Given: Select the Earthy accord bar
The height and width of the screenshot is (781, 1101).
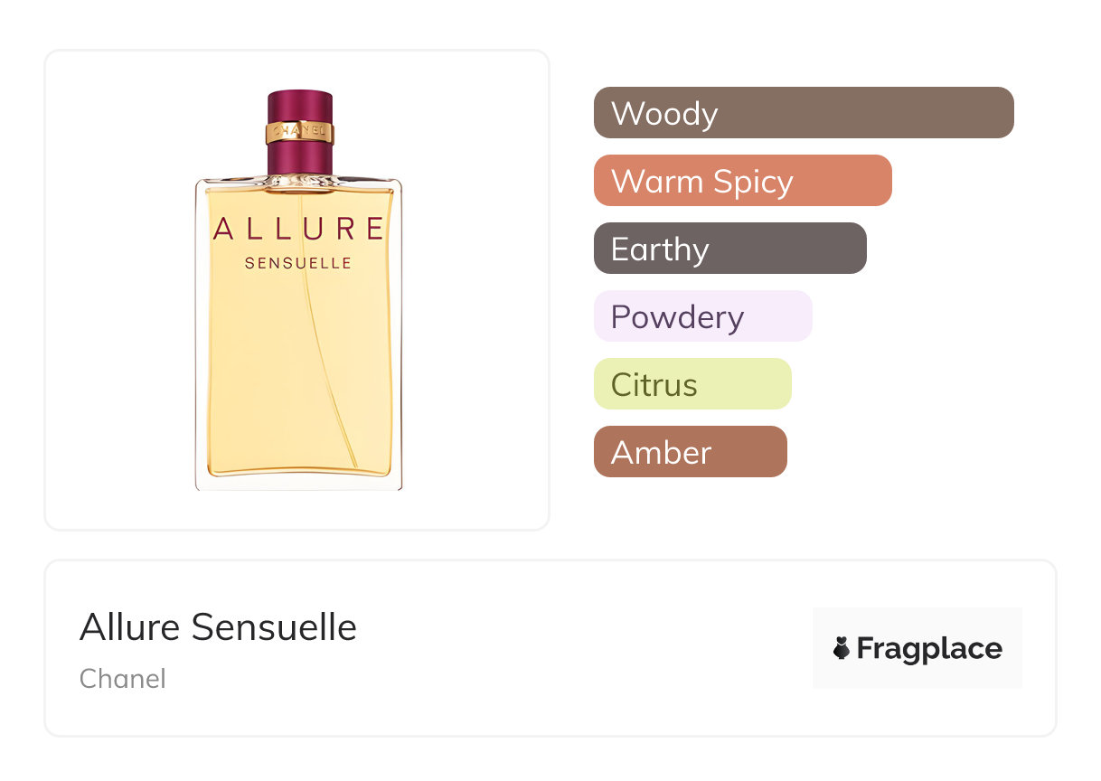Looking at the screenshot, I should [x=729, y=249].
